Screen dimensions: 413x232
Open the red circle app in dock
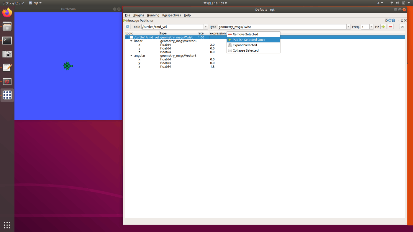(7, 81)
